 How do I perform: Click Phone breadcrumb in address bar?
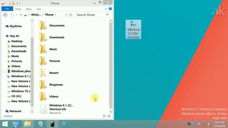49,15
